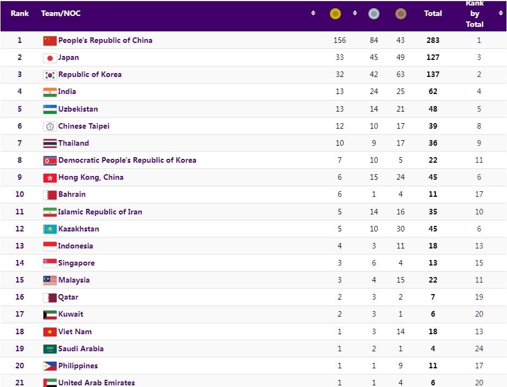Click the Rank column header
The height and width of the screenshot is (387, 507).
point(20,13)
